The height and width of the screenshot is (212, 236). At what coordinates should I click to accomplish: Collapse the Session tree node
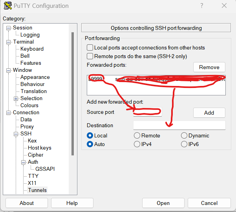coord(8,28)
